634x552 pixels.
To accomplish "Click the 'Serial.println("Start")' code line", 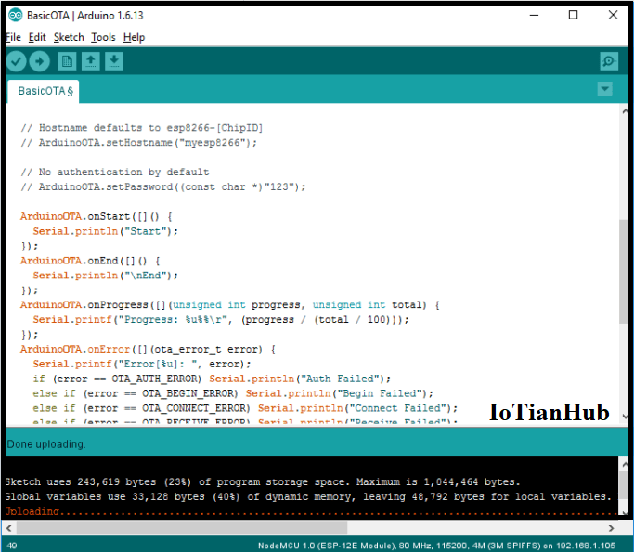I will click(x=105, y=231).
